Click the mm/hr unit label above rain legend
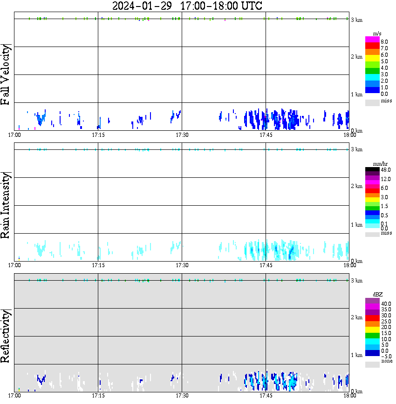This screenshot has width=396, height=404. (x=380, y=164)
